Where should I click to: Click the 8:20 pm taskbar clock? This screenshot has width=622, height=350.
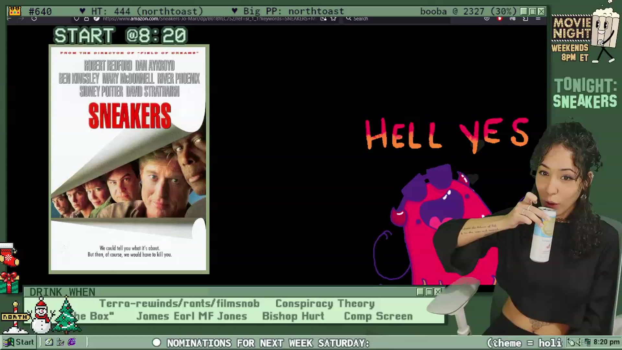(606, 342)
